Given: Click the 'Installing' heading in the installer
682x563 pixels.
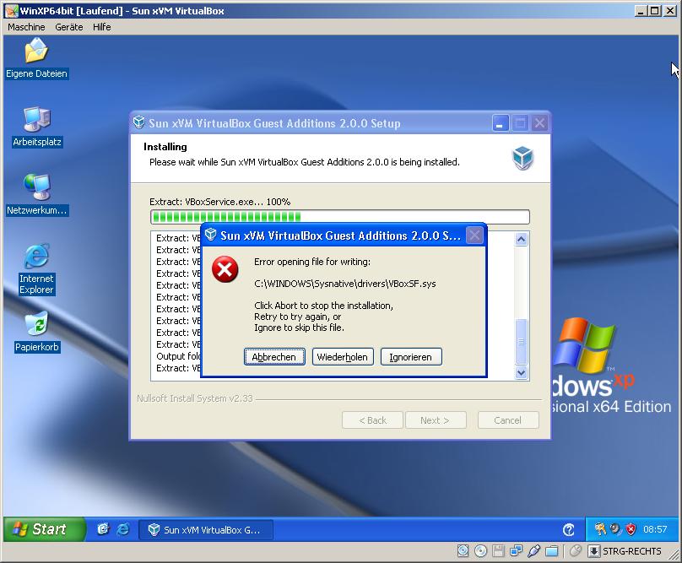Looking at the screenshot, I should [165, 147].
